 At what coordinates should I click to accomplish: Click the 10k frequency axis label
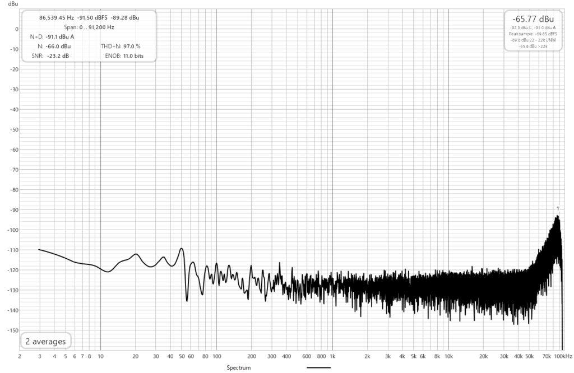(448, 356)
